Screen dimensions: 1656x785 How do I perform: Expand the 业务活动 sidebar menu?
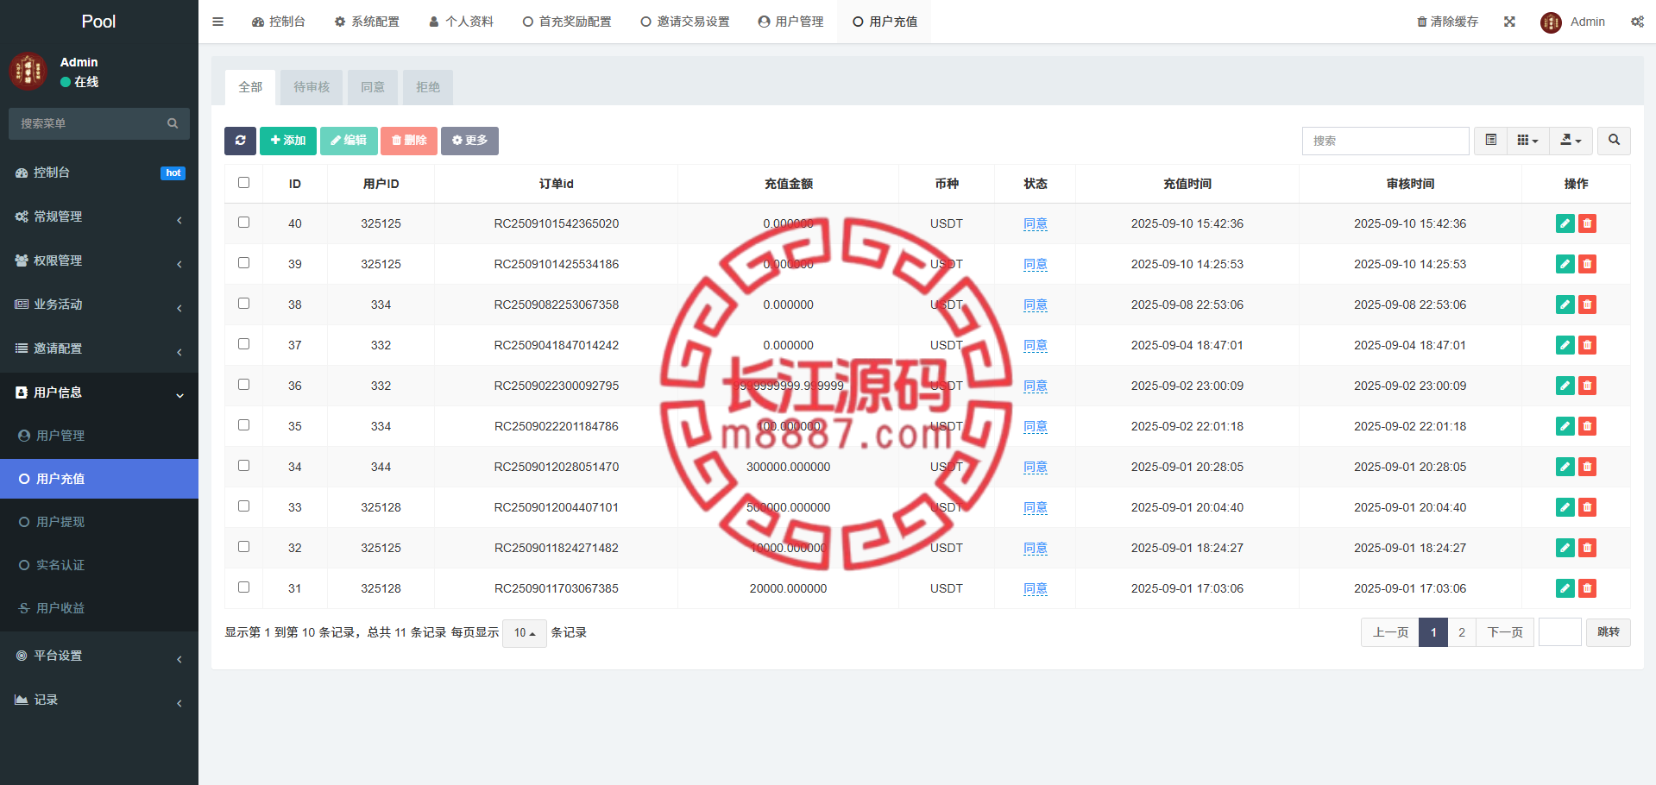(x=99, y=305)
